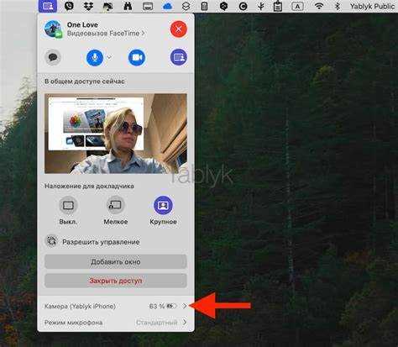Open the Wi-Fi menu bar icon
398x347 pixels.
(319, 6)
